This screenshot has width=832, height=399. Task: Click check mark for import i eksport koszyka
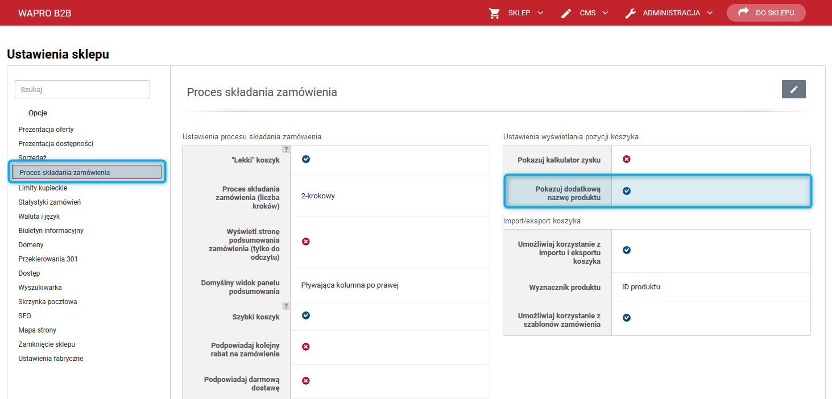(x=627, y=250)
